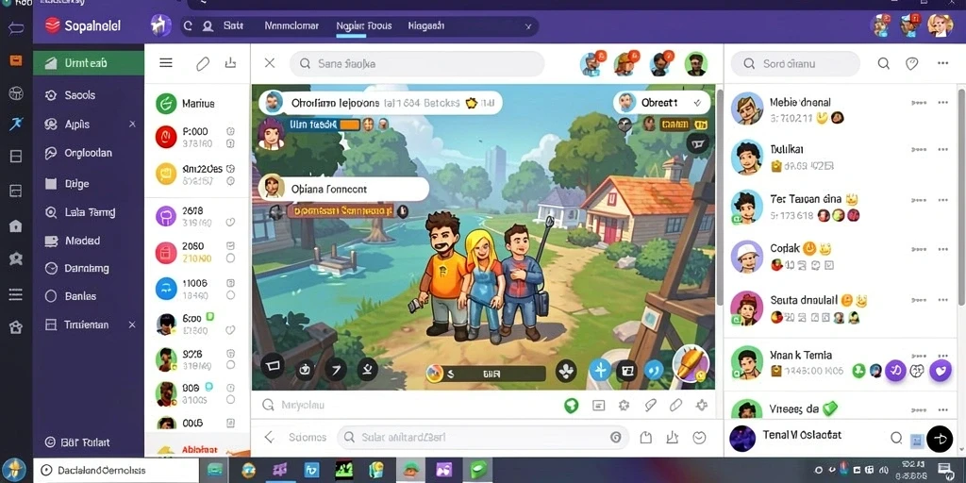Viewport: 966px width, 483px height.
Task: Toggle the checkbox beside the 1006 entry
Action: point(230,283)
